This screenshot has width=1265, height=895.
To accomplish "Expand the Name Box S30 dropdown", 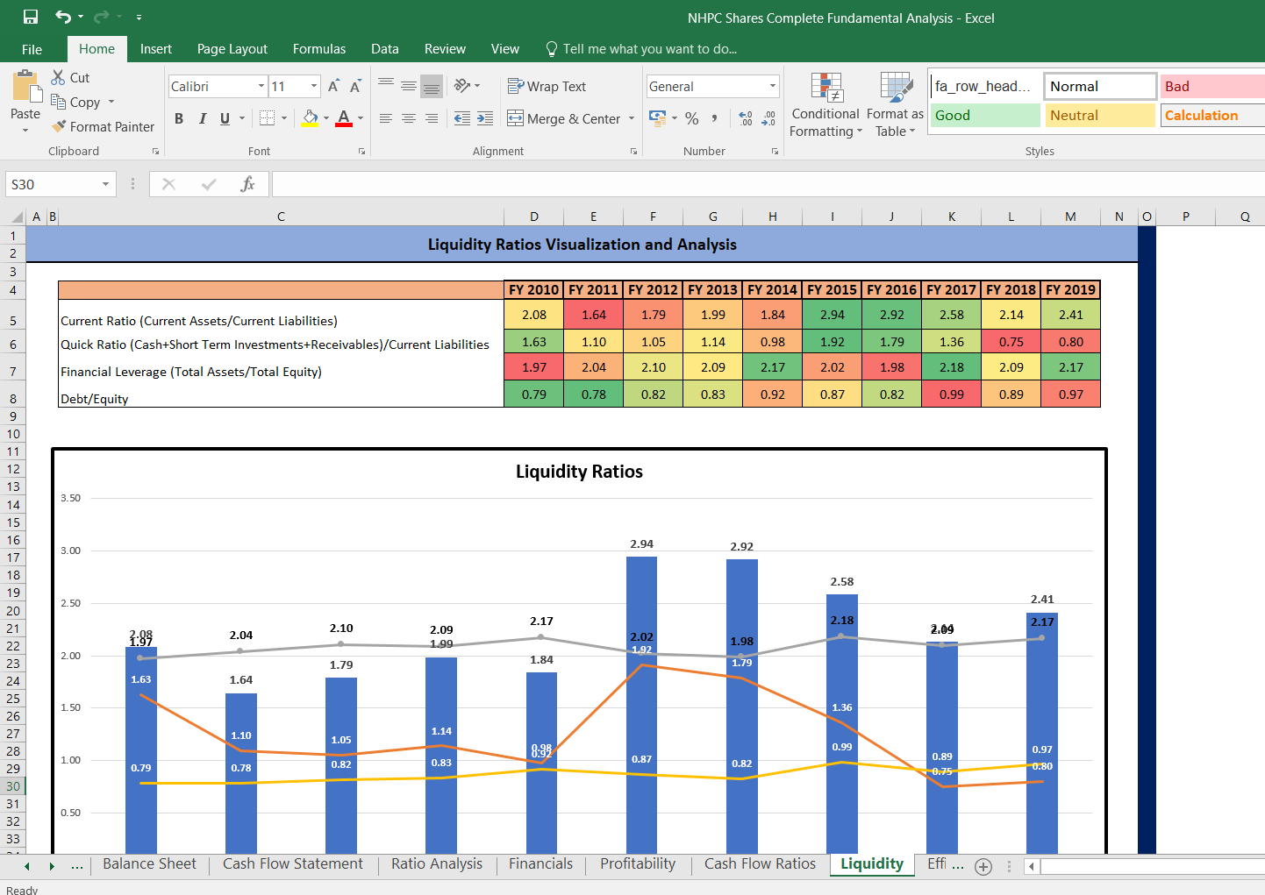I will pyautogui.click(x=105, y=184).
